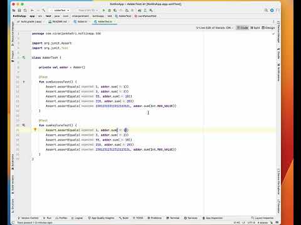This screenshot has width=301, height=225.
Task: Switch to the Adder.kt editor tab
Action: pos(82,22)
